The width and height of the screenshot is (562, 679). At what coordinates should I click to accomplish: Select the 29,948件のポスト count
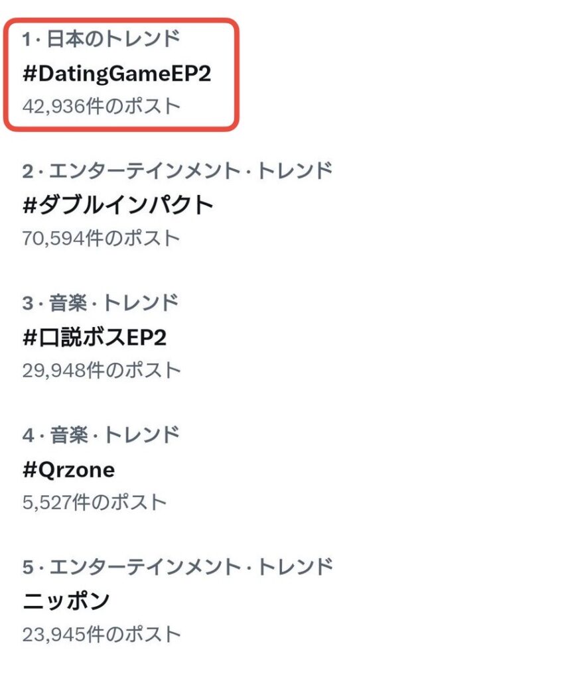click(101, 370)
